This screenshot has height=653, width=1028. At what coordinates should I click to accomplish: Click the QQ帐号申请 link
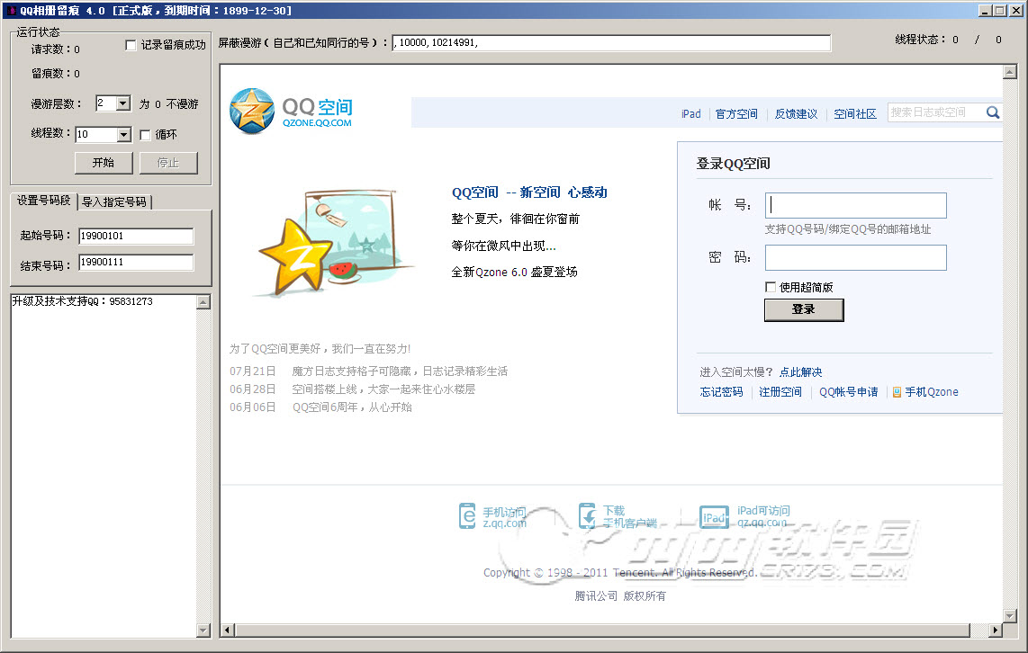(848, 391)
